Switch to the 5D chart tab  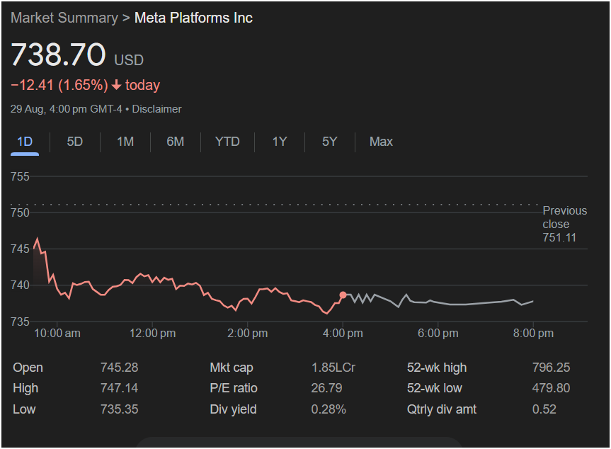pyautogui.click(x=75, y=142)
